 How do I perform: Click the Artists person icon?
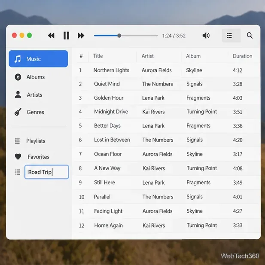(x=18, y=94)
